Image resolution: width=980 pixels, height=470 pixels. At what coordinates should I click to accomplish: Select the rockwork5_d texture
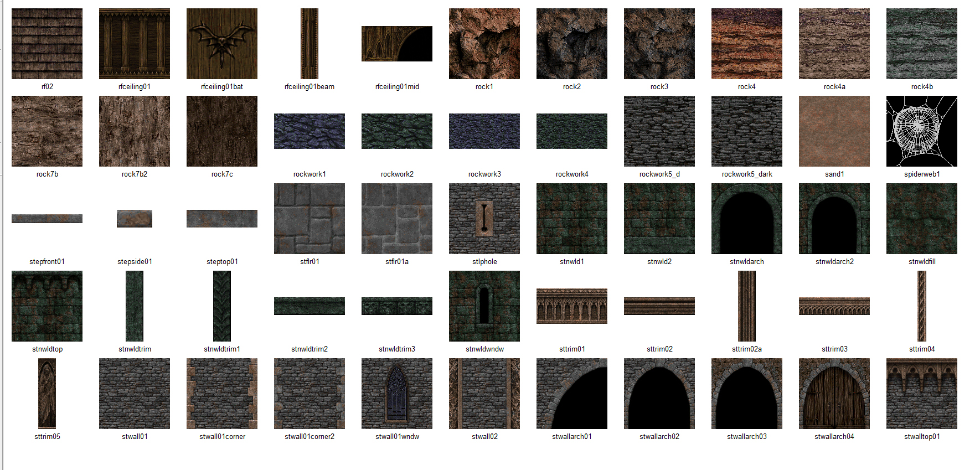click(659, 131)
